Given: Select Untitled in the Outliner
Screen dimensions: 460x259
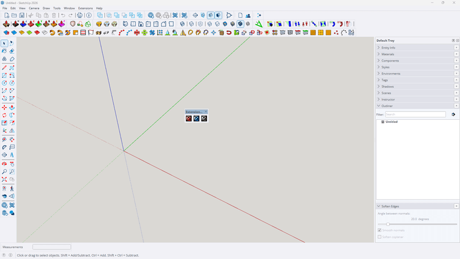Looking at the screenshot, I should pyautogui.click(x=392, y=122).
